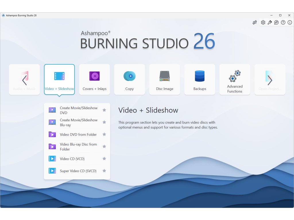The image size is (294, 220).
Task: Select Video Blu-ray Disc from Folder
Action: (x=77, y=147)
